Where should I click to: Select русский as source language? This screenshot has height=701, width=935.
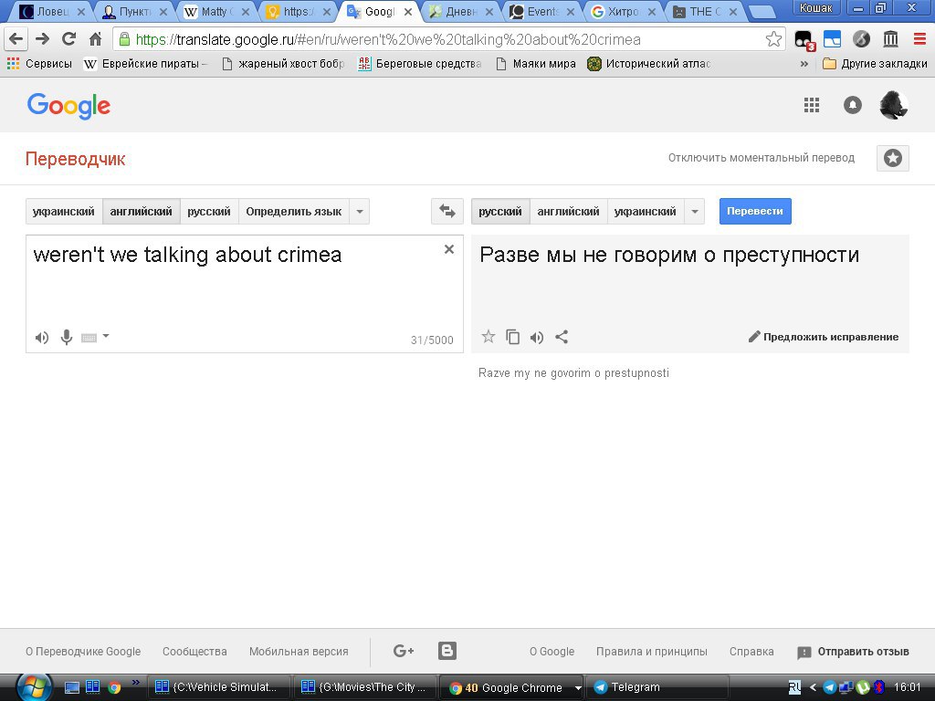(x=209, y=211)
